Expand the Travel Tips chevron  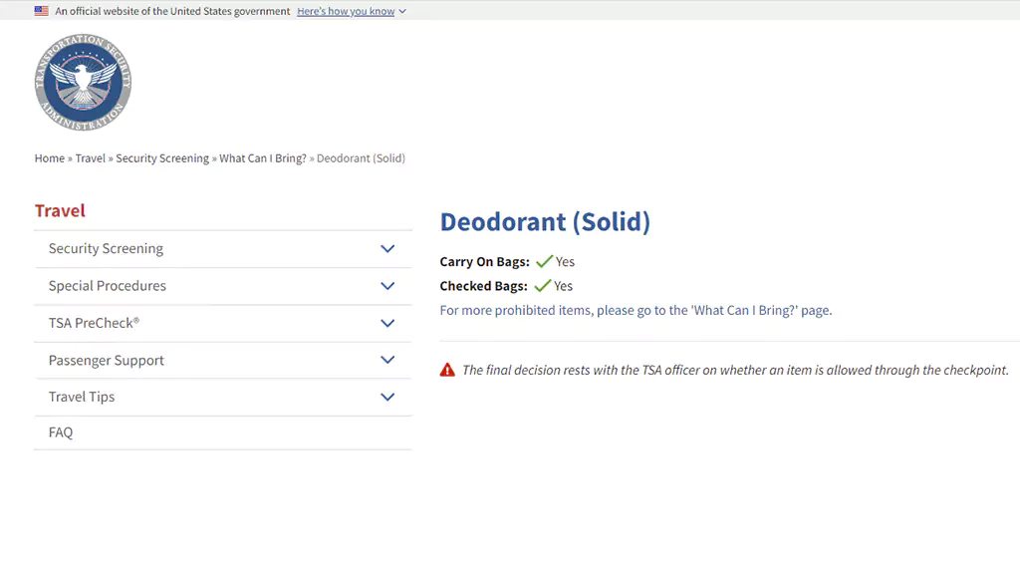click(x=387, y=397)
